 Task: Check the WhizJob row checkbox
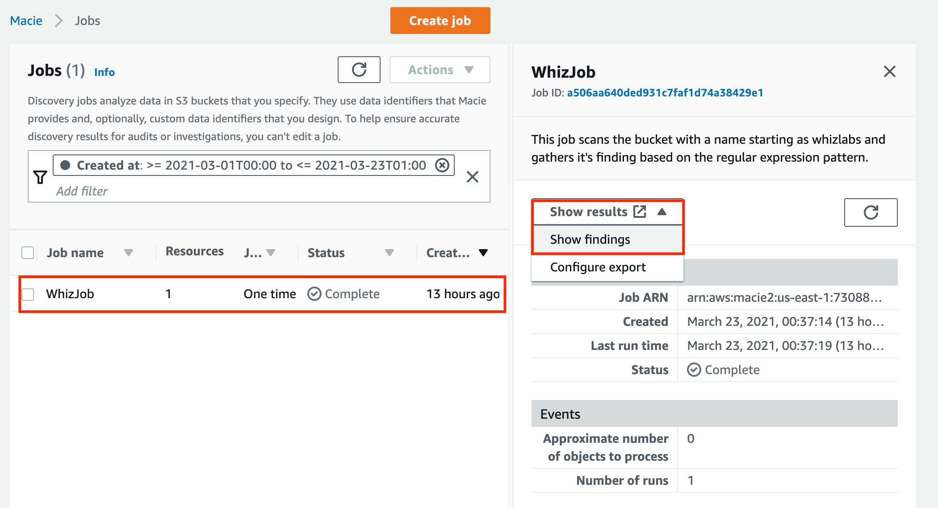(x=28, y=294)
